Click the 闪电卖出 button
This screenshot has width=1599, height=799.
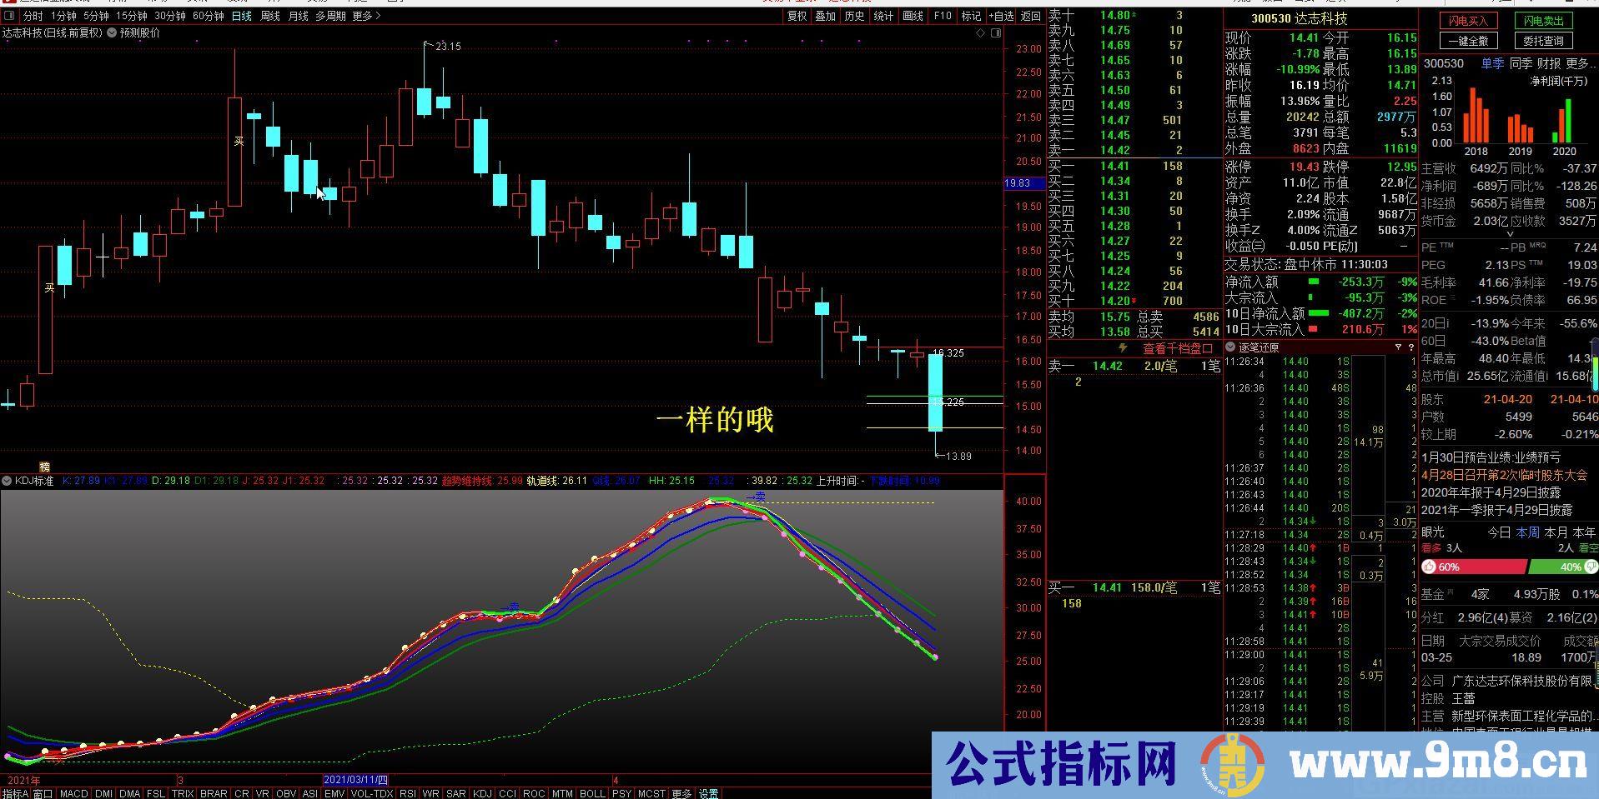click(x=1544, y=21)
